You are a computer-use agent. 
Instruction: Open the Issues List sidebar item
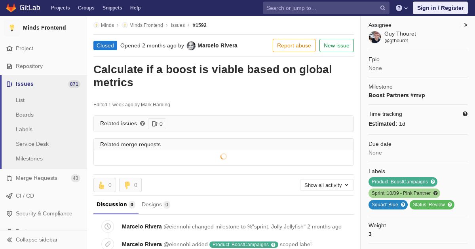point(20,100)
